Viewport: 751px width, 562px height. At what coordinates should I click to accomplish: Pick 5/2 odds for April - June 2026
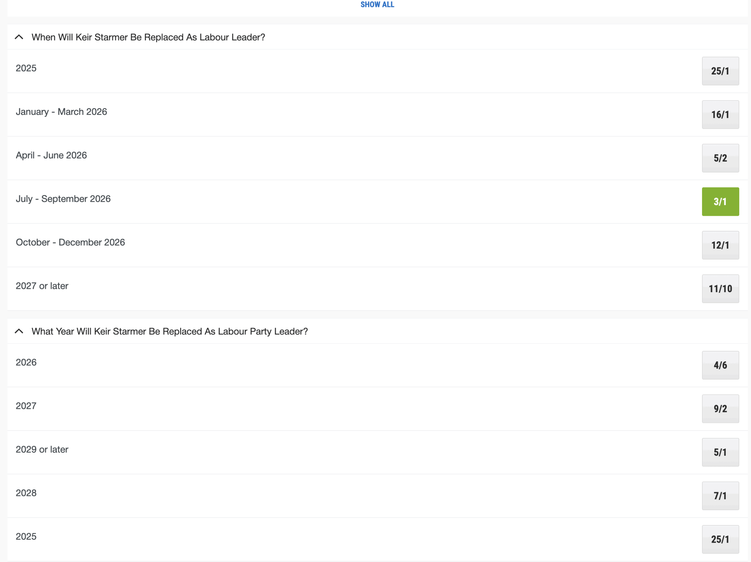[720, 158]
